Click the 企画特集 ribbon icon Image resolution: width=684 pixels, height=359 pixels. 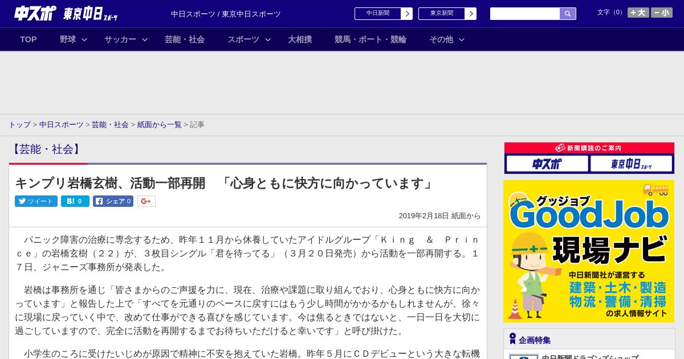(x=512, y=339)
